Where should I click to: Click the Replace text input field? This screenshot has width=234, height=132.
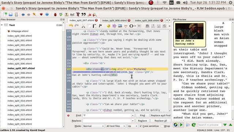pos(107,121)
